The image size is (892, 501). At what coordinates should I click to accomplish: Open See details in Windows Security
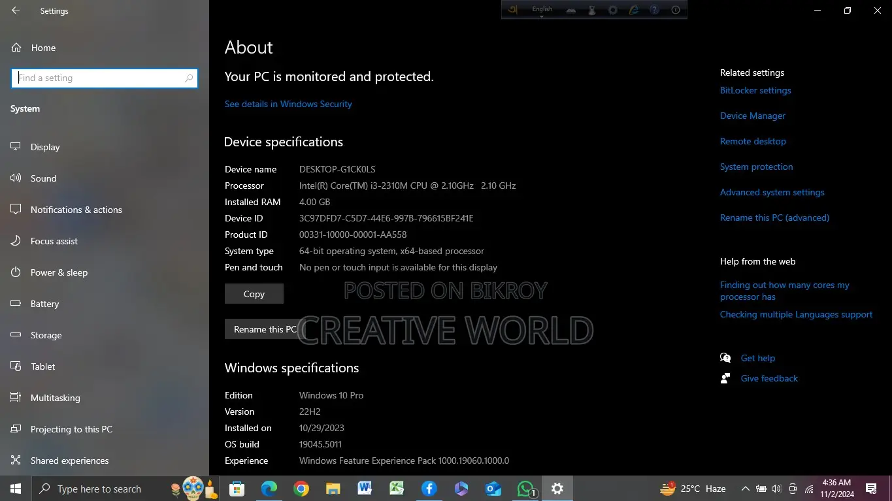pyautogui.click(x=288, y=104)
